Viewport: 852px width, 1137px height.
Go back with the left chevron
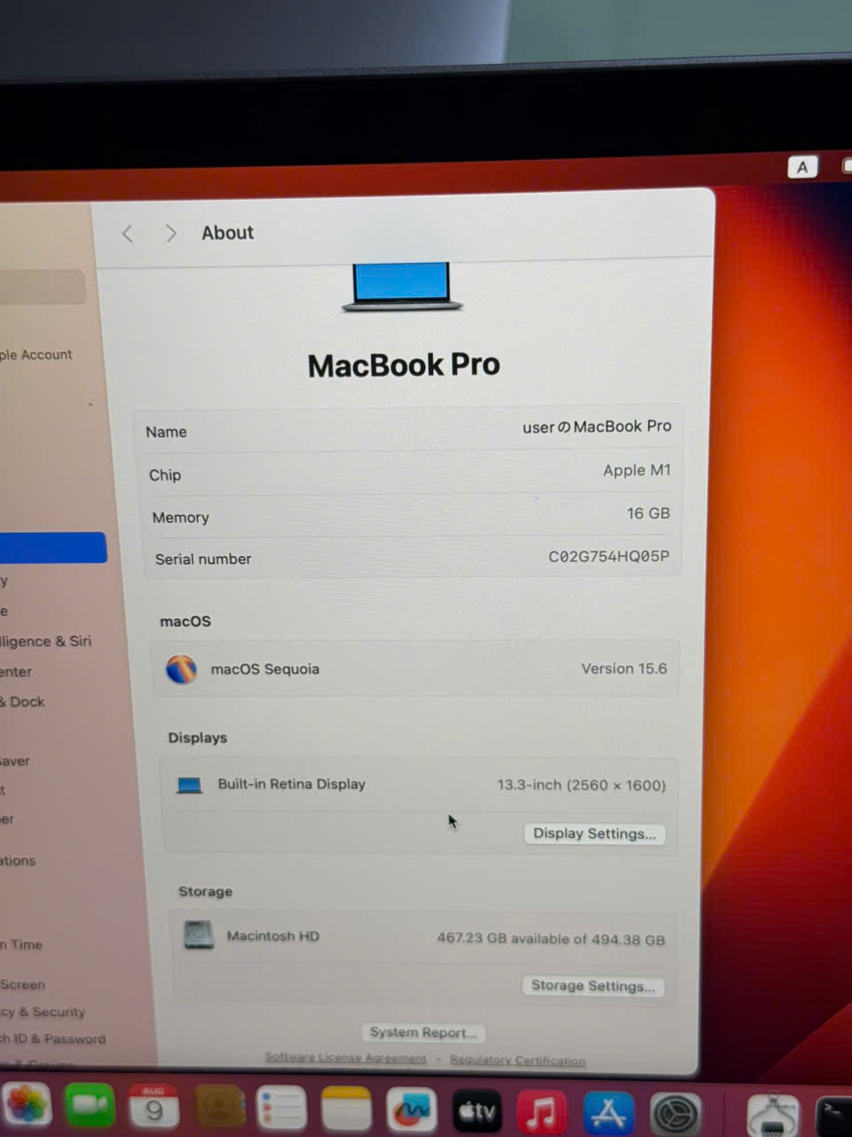pos(128,234)
